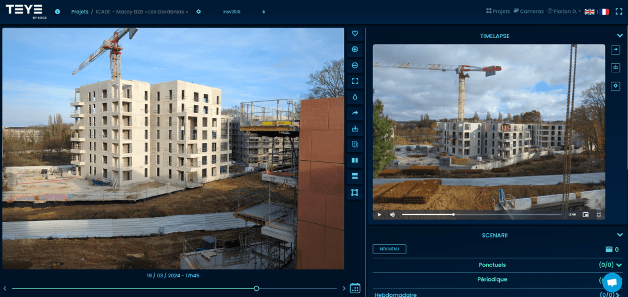Image resolution: width=628 pixels, height=297 pixels.
Task: Download the current site image
Action: (354, 129)
